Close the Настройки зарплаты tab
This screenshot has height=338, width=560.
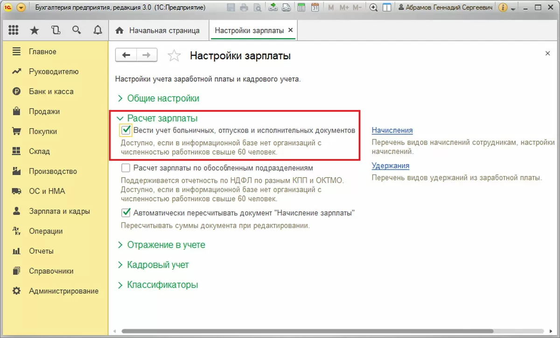tap(290, 30)
